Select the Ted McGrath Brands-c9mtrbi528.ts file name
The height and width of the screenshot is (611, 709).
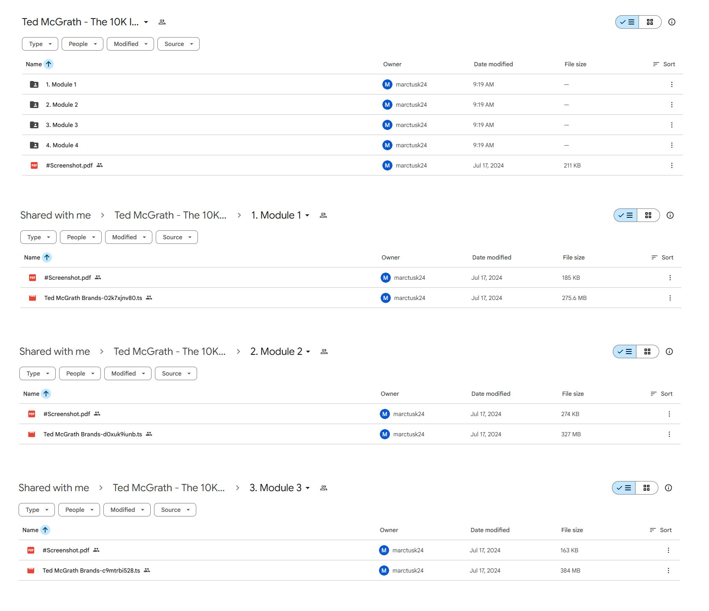pyautogui.click(x=91, y=570)
